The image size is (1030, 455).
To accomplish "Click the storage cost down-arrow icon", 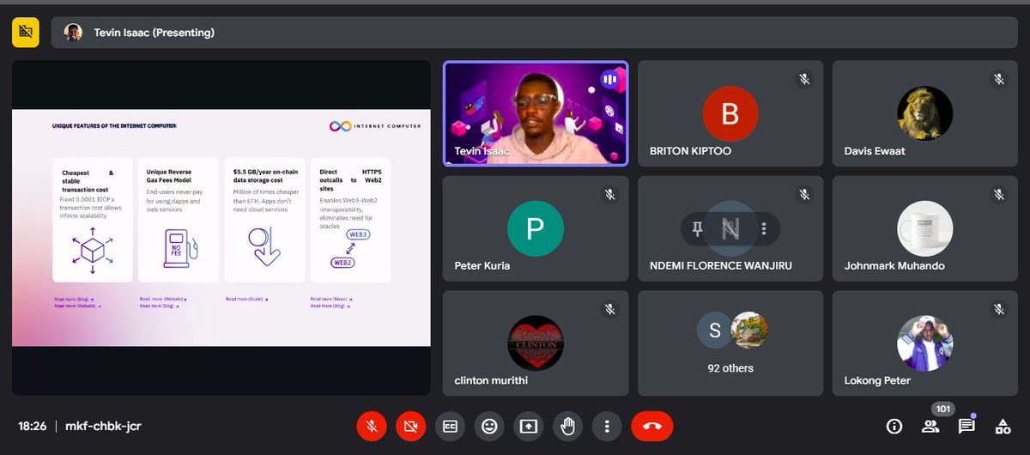I will [264, 248].
